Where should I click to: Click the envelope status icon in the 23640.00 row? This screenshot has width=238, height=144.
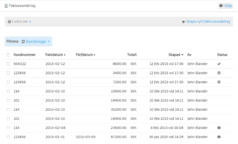click(219, 128)
